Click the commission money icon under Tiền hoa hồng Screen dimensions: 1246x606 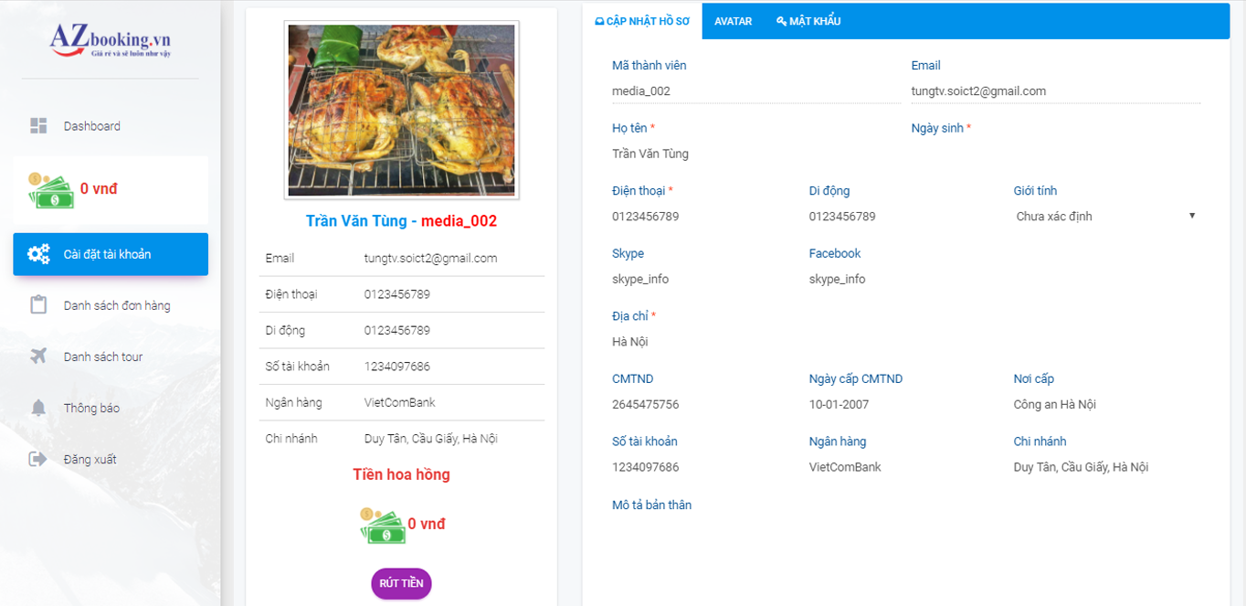[x=381, y=525]
